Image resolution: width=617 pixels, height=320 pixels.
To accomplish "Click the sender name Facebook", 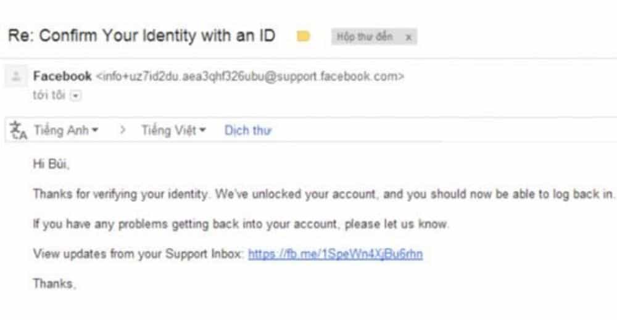I will click(x=62, y=77).
